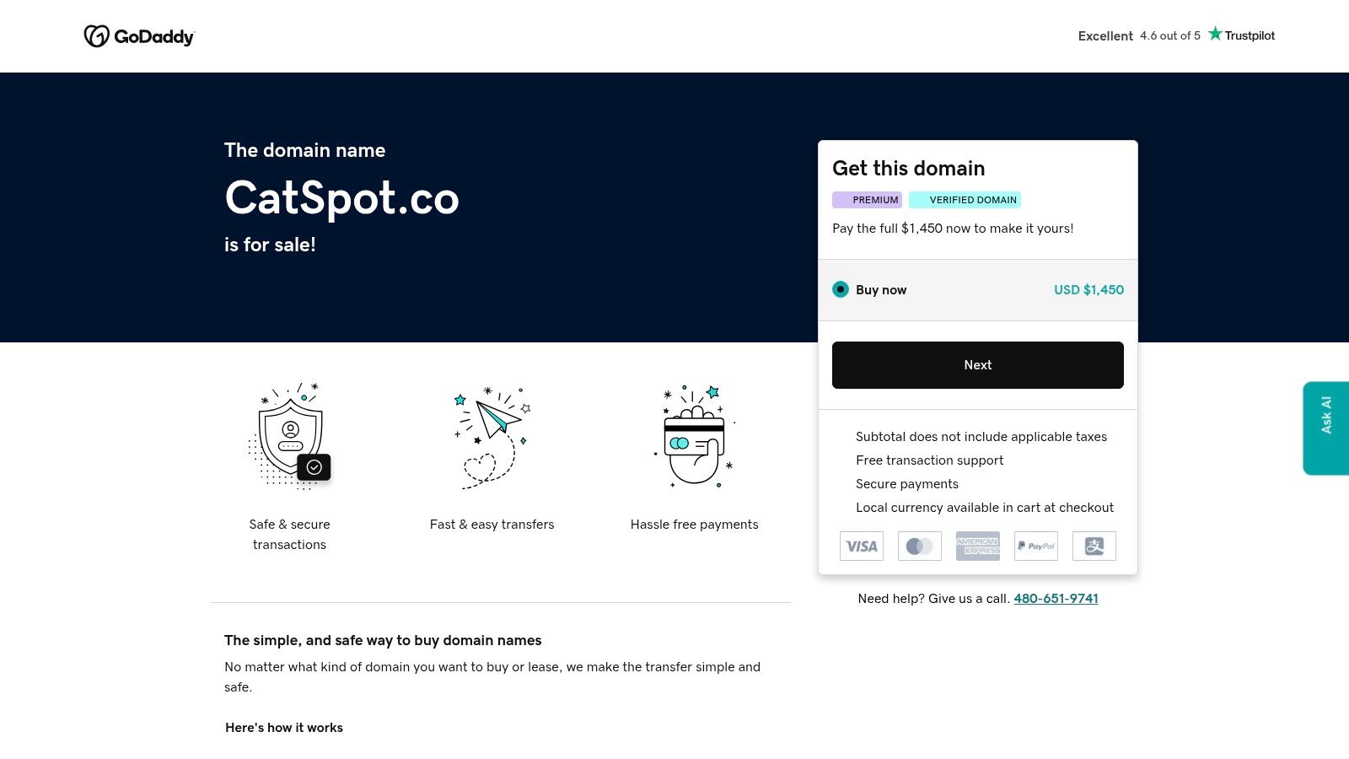
Task: Click the PayPal payment icon
Action: [1036, 546]
